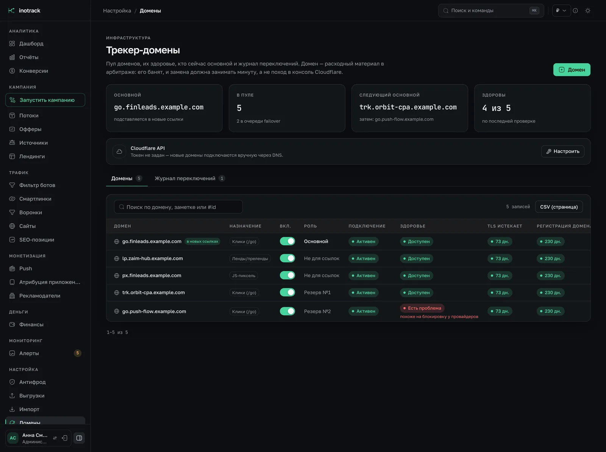606x452 pixels.
Task: Open Потоки in the sidebar
Action: click(45, 115)
